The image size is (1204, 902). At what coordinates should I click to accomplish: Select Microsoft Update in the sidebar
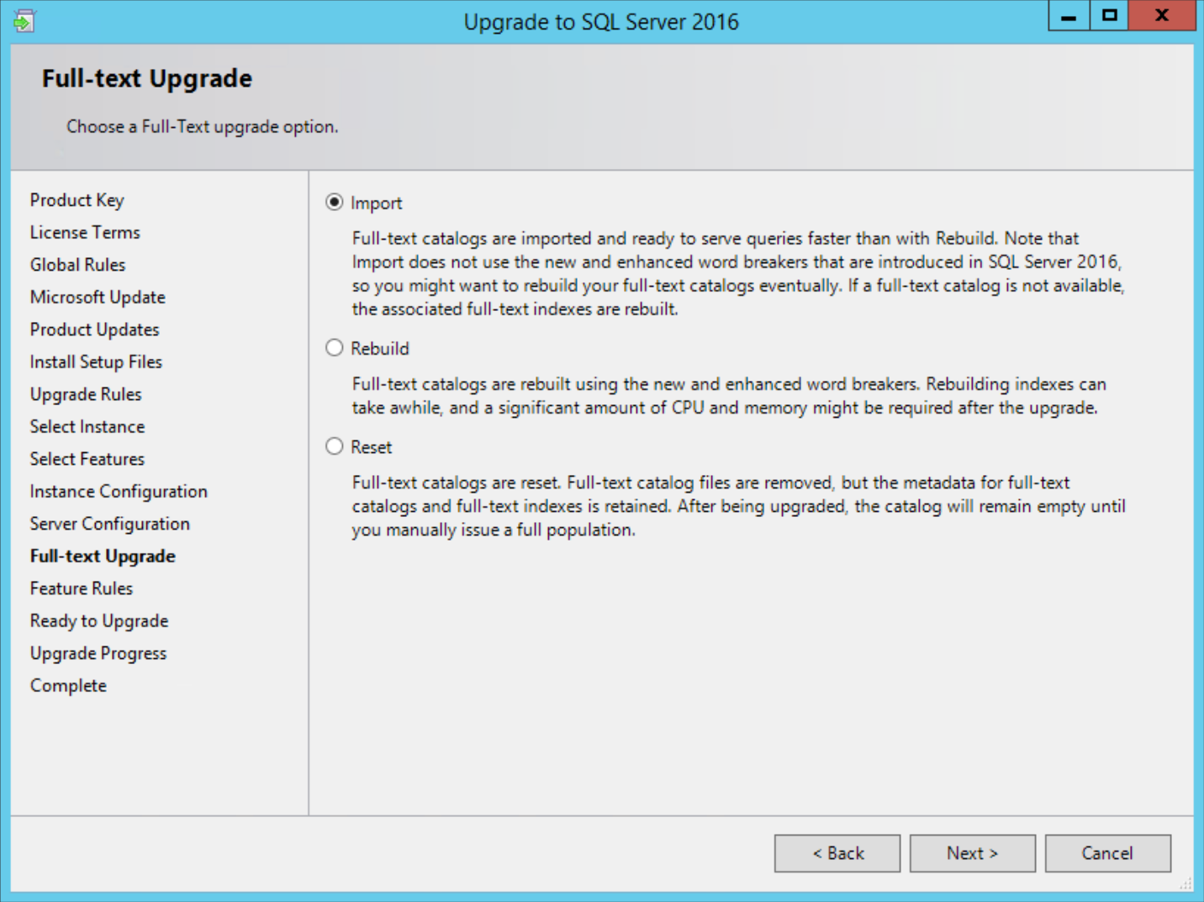click(98, 297)
